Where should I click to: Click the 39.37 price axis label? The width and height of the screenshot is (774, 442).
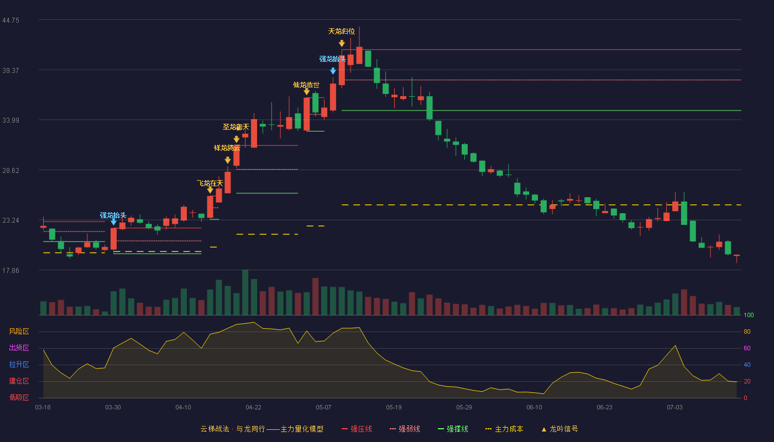pyautogui.click(x=11, y=70)
